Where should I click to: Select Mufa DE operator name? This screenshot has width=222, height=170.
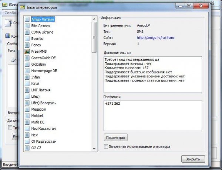(x=38, y=122)
